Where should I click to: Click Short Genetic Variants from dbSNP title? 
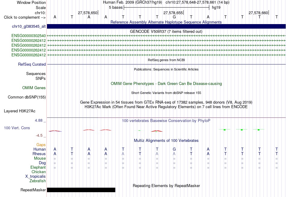click(166, 93)
